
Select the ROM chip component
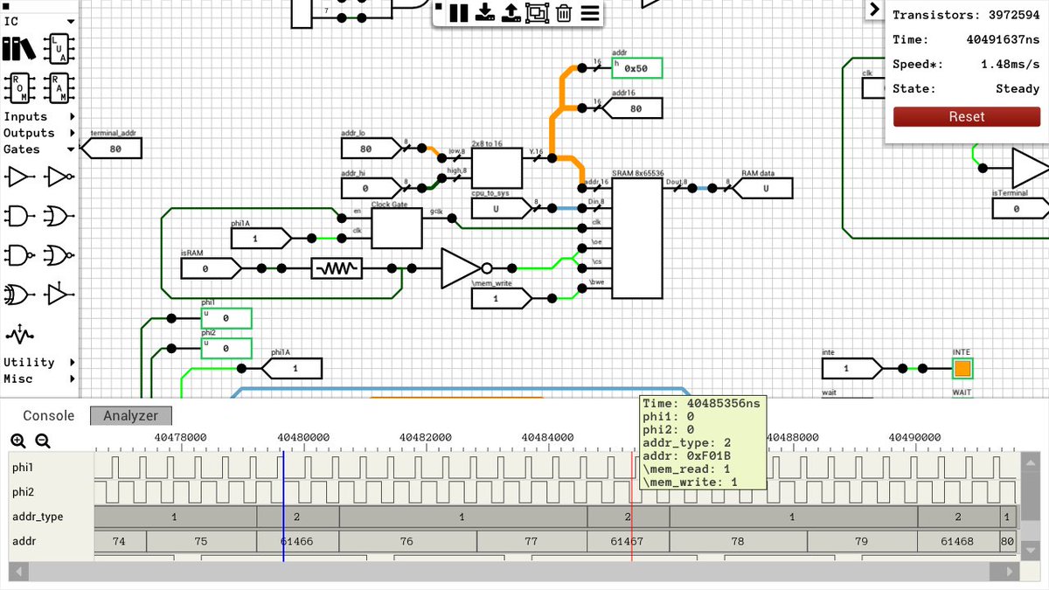(18, 87)
